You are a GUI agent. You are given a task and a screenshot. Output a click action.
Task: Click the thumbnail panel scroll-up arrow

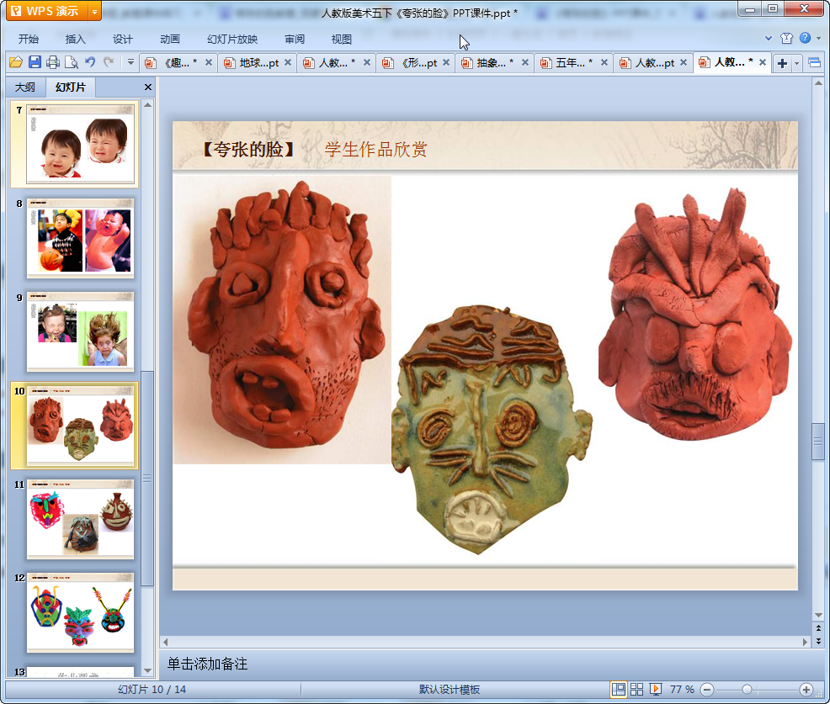coord(148,105)
